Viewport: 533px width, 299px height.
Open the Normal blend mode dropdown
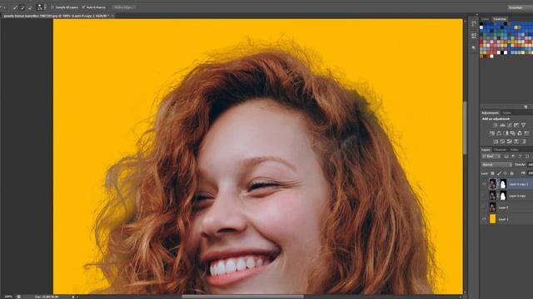[x=496, y=164]
